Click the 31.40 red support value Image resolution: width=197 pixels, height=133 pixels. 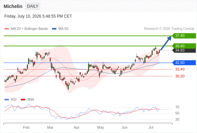180,69
